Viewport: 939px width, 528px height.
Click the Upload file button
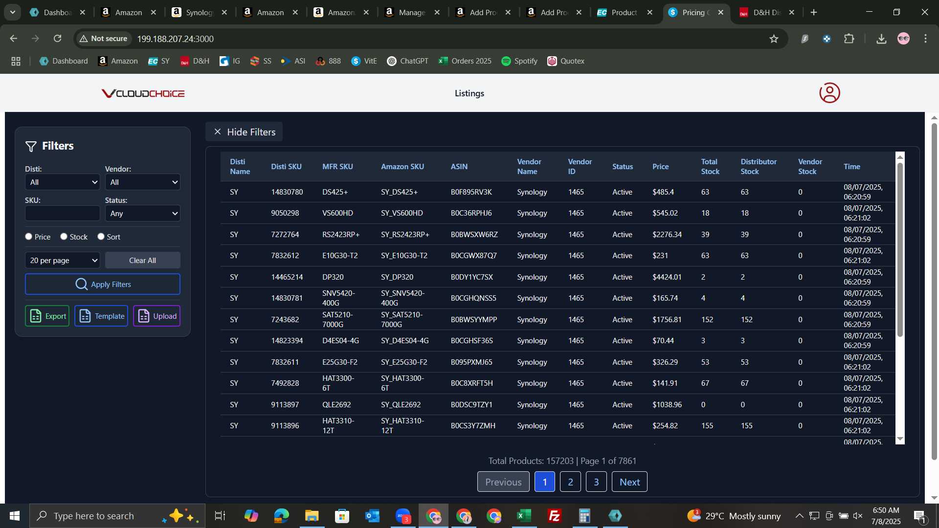coord(156,316)
